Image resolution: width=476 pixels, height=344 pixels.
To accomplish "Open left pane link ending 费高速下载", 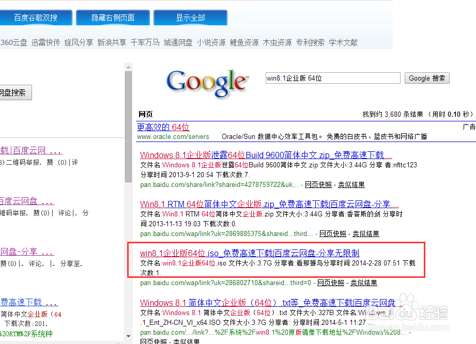I will pyautogui.click(x=29, y=302).
